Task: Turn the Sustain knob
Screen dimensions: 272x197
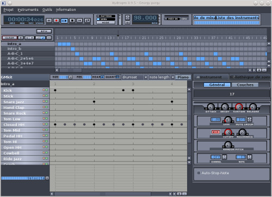Action: [x=239, y=107]
